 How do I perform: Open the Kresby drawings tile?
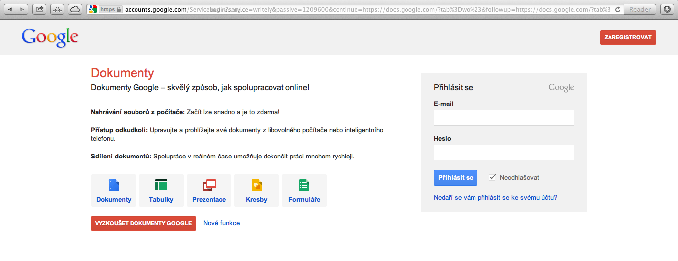pyautogui.click(x=257, y=190)
